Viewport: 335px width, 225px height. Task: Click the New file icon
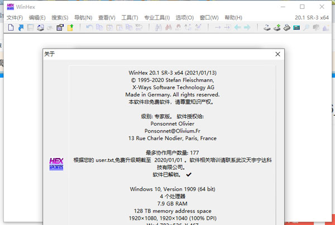11,27
